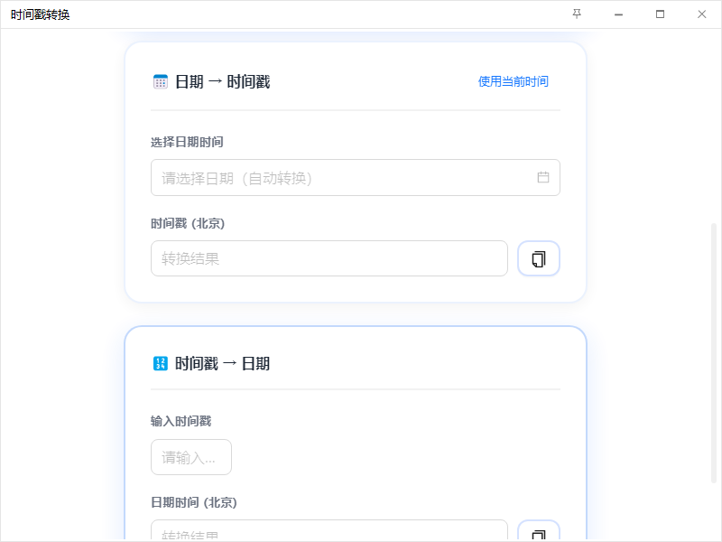Click the 时间戳 → 日期 heading
722x542 pixels.
click(x=222, y=364)
